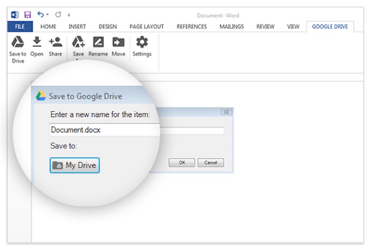The width and height of the screenshot is (370, 249).
Task: Open Customize Quick Access Toolbar dropdown
Action: click(69, 15)
